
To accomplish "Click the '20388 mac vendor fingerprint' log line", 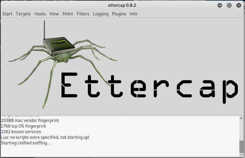I will click(30, 120).
